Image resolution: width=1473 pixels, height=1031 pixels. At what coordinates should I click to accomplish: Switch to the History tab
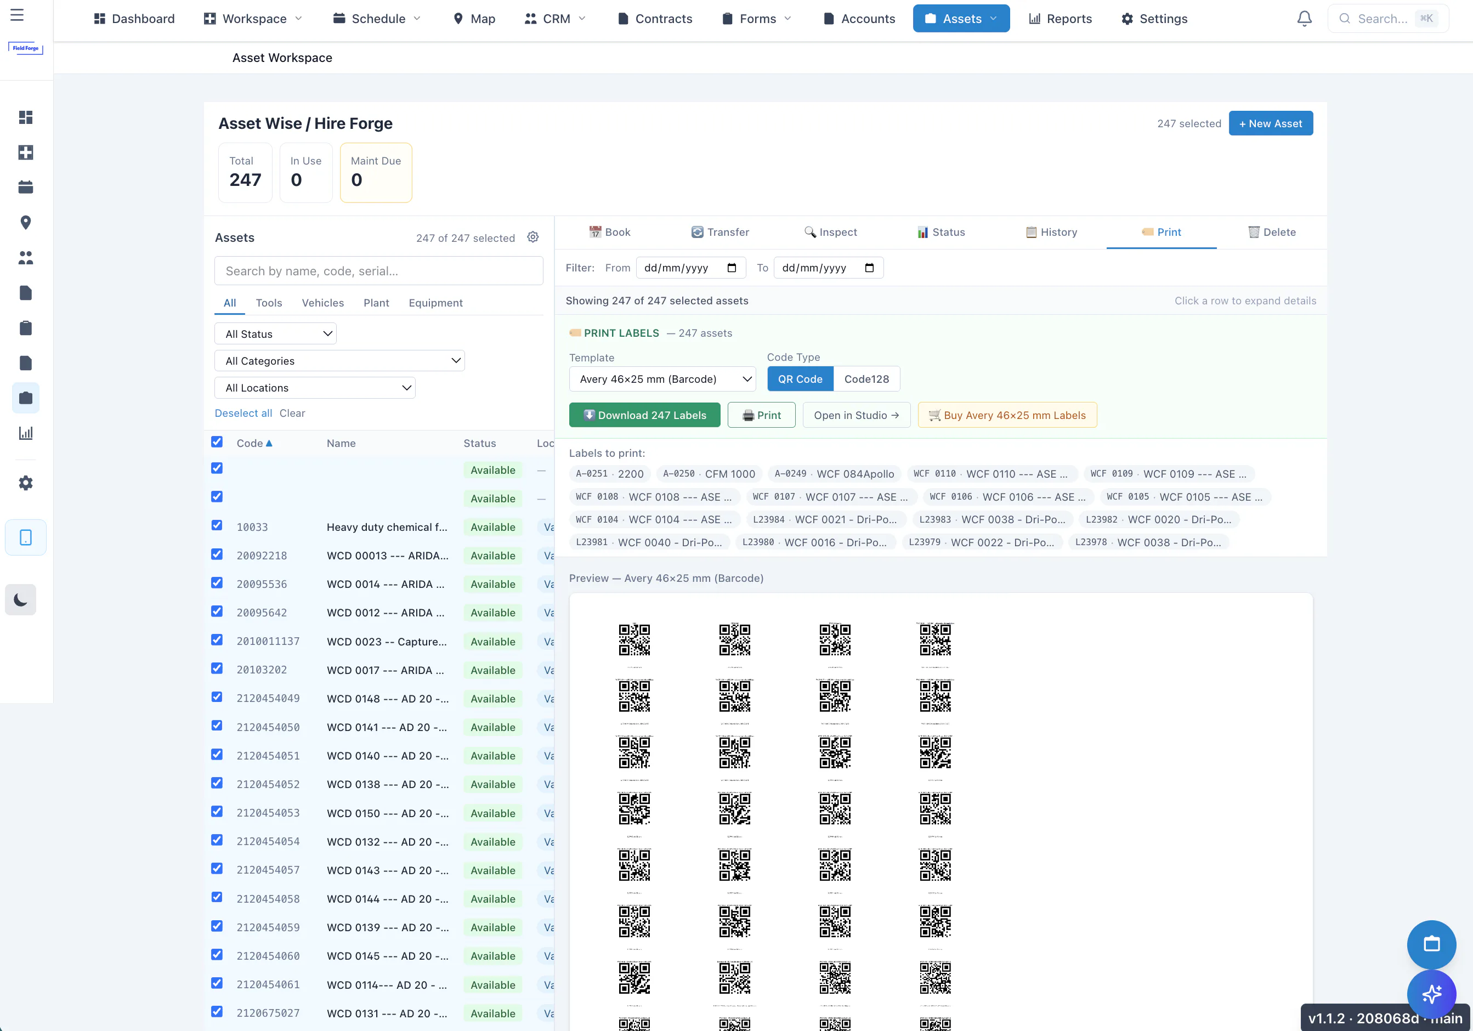click(x=1051, y=232)
